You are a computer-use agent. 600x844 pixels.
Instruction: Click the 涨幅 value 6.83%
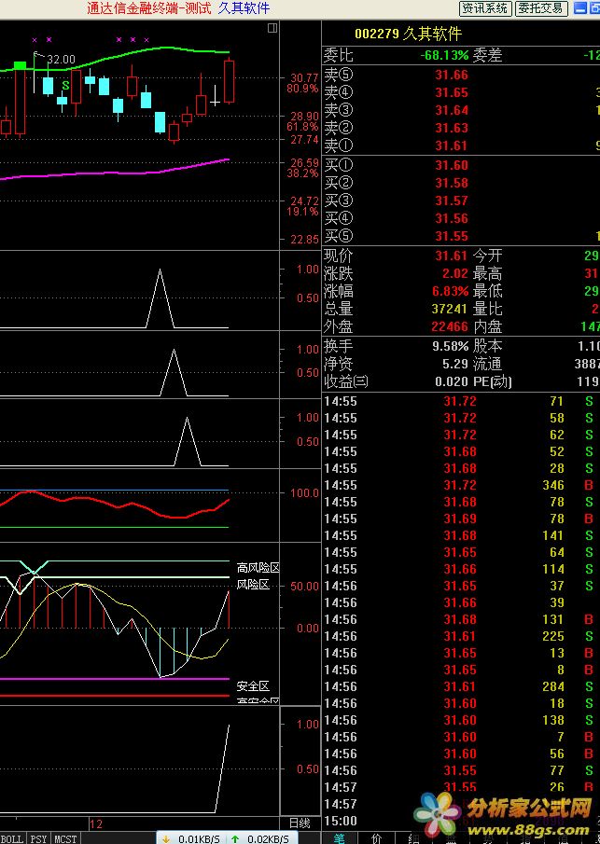[x=451, y=291]
